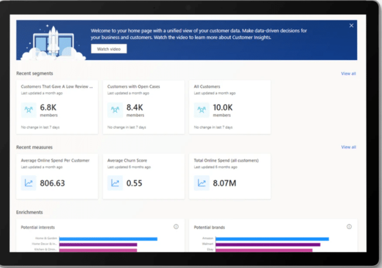The image size is (382, 268).
Task: Click the Walmart axis label
Action: tap(208, 244)
